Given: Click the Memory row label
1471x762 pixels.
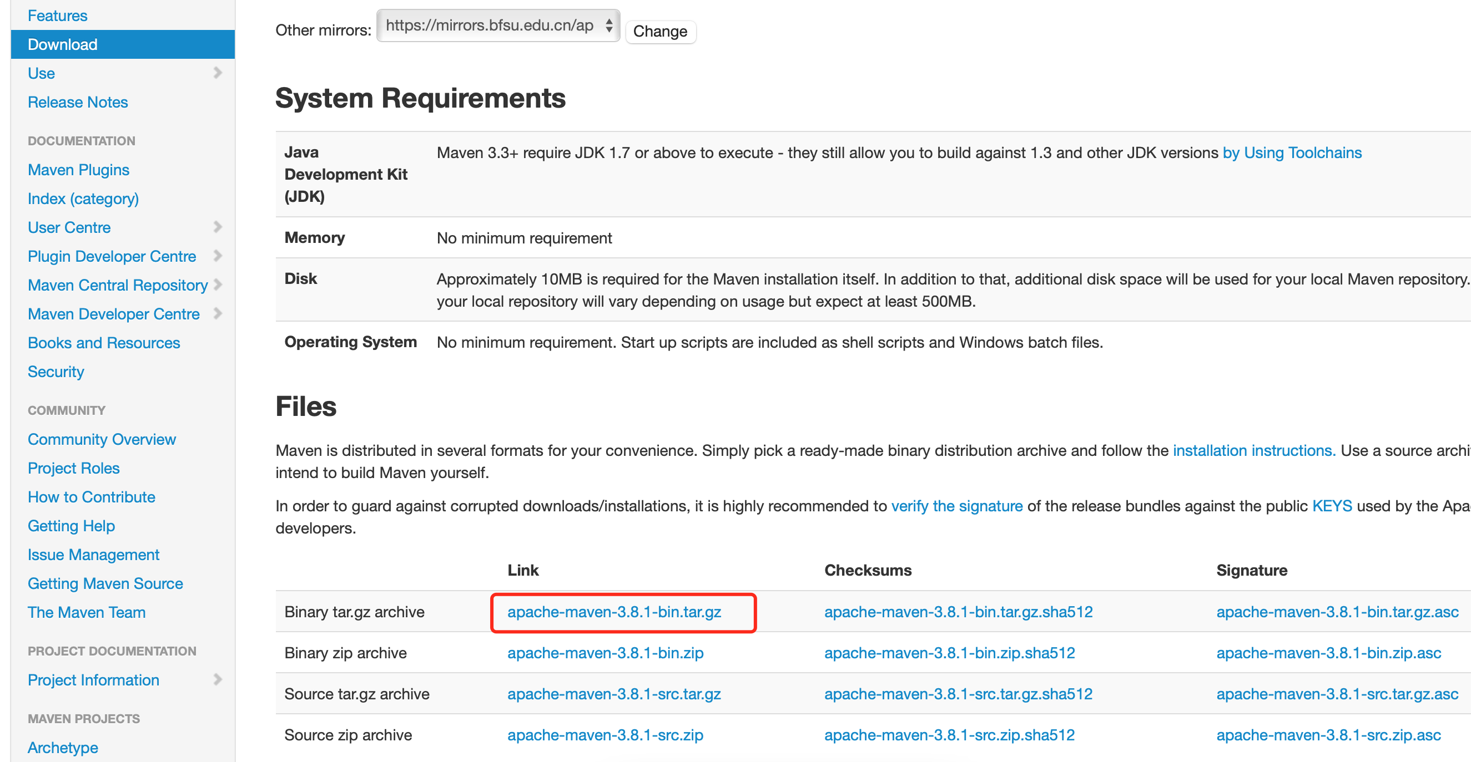Looking at the screenshot, I should click(x=315, y=238).
